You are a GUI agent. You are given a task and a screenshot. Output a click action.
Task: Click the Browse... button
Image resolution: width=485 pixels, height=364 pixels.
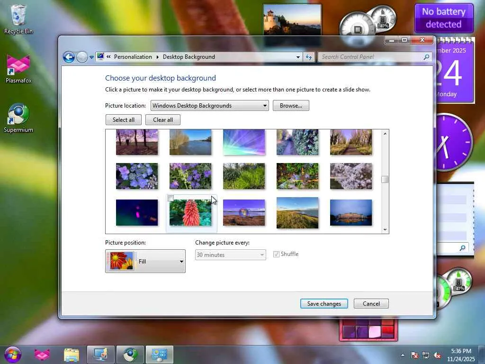coord(291,106)
